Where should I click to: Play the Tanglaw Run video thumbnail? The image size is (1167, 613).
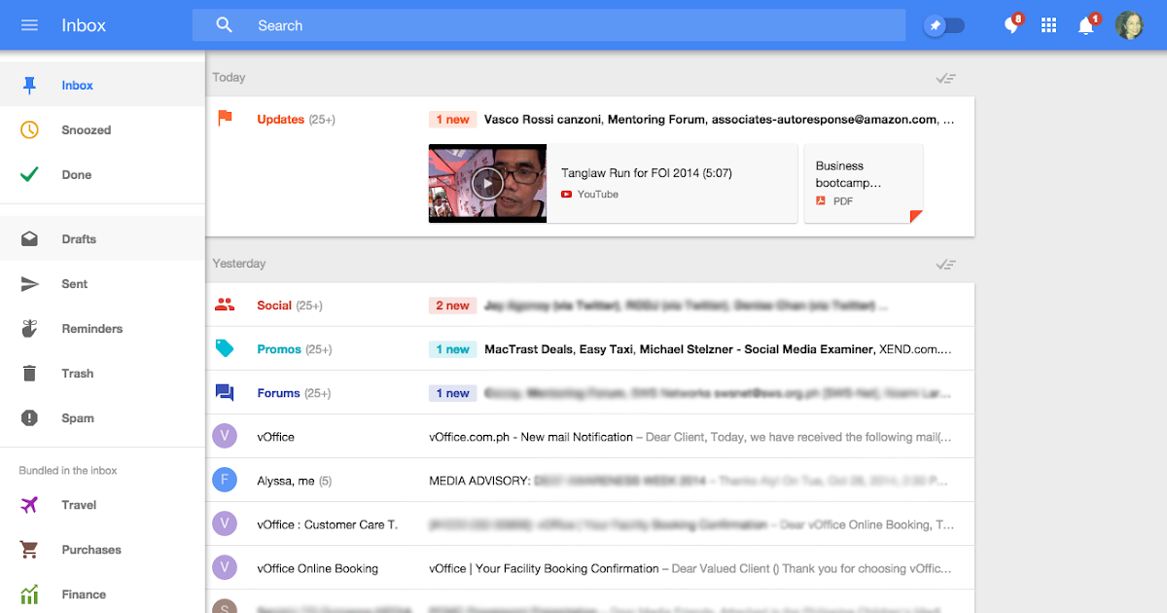coord(487,183)
